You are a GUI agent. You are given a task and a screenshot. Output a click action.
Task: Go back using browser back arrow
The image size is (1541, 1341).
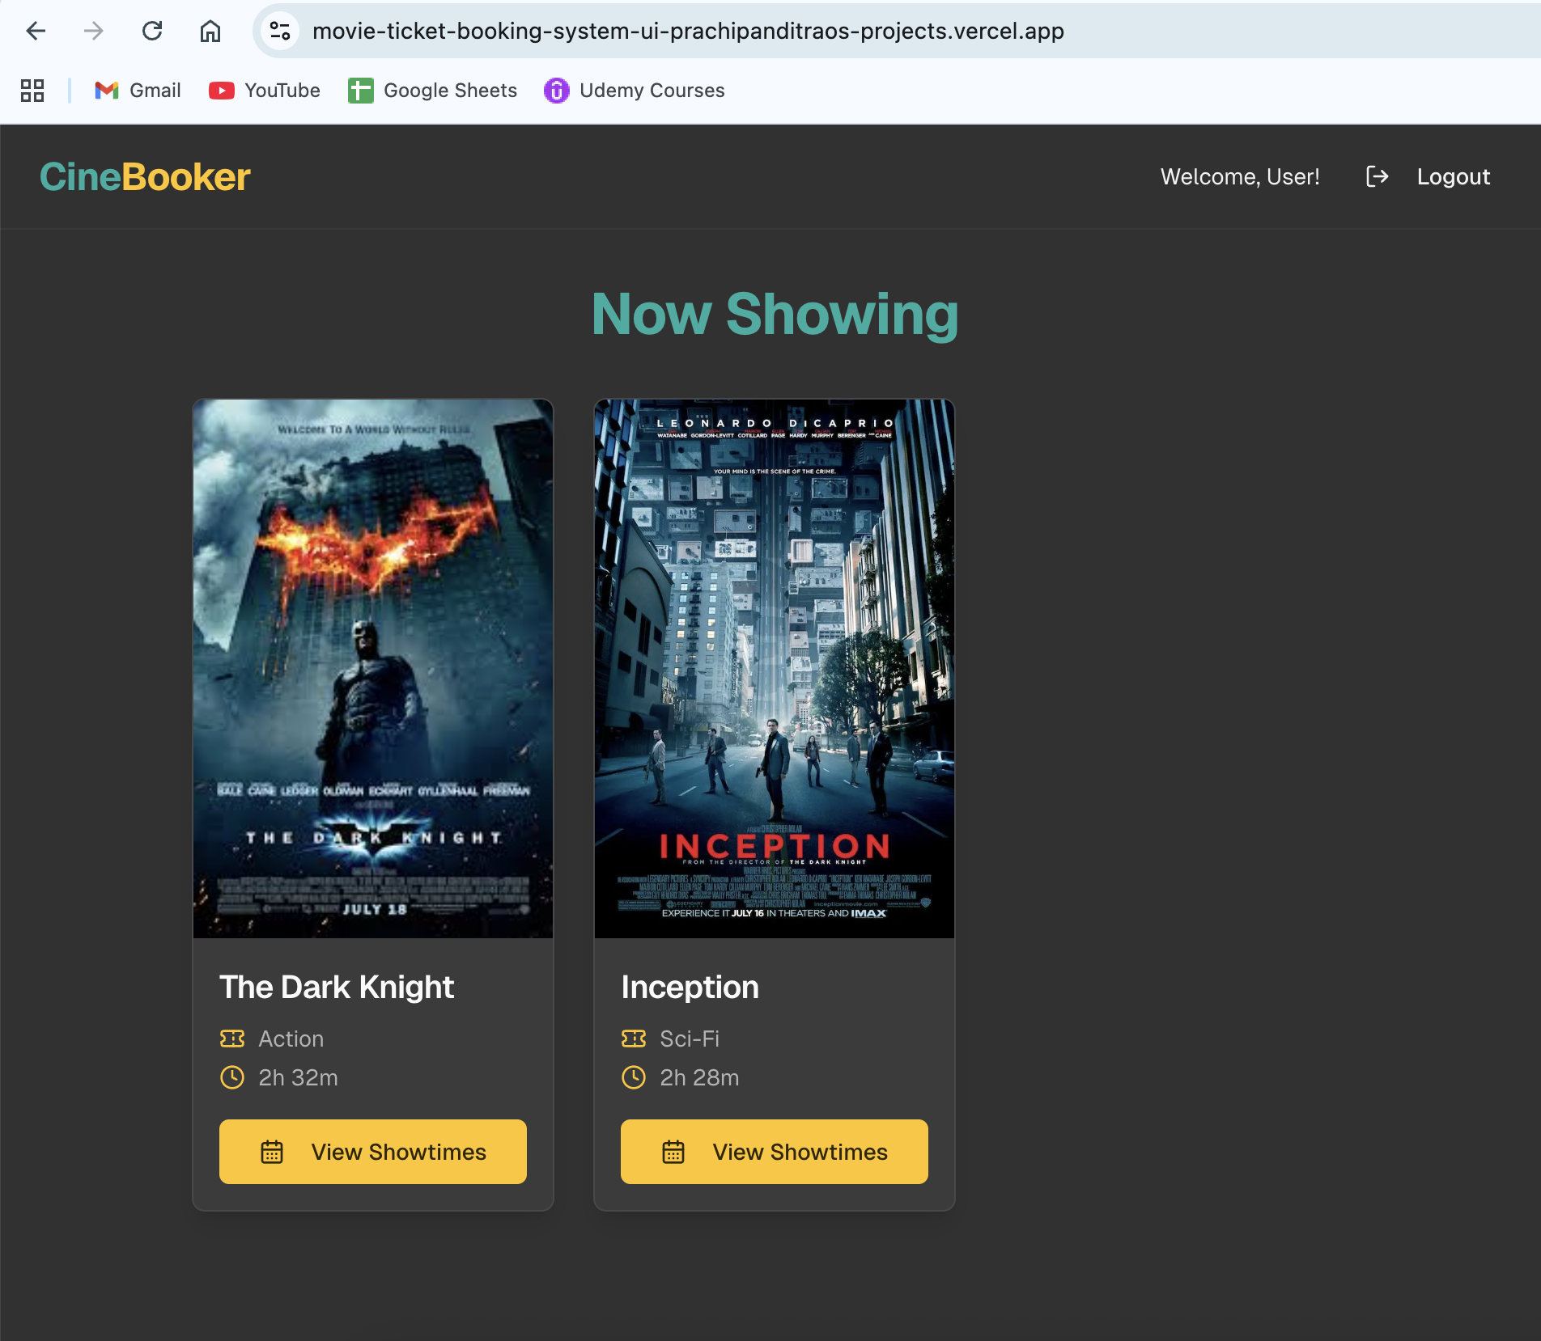[36, 31]
